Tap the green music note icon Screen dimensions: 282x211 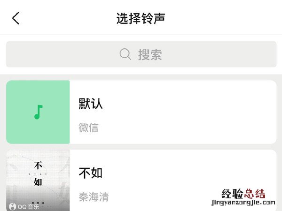pyautogui.click(x=39, y=112)
